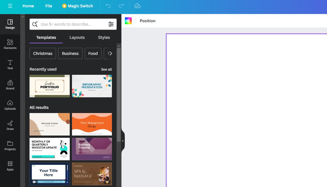Open the hamburger main menu
Screen dimensions: 327x187
point(10,6)
